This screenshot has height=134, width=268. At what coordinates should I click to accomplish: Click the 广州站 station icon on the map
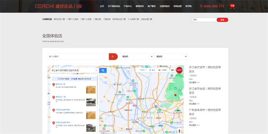156,106
